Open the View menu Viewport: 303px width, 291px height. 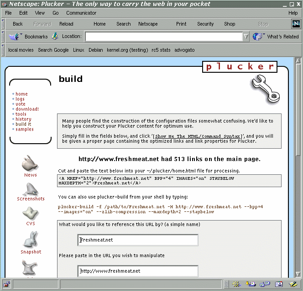coord(40,13)
